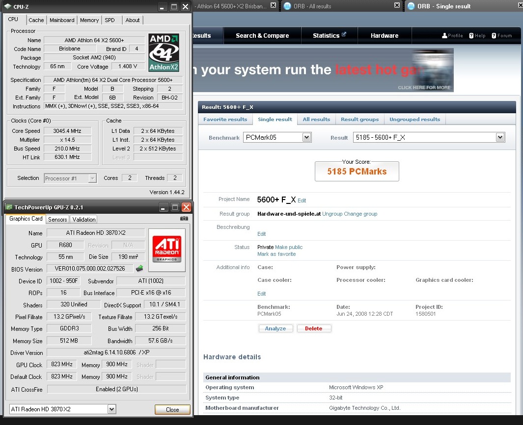The height and width of the screenshot is (425, 523).
Task: Open Help in the ORB header
Action: [477, 36]
